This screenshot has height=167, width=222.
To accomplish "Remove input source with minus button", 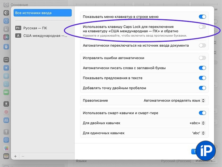I will coord(23,156).
